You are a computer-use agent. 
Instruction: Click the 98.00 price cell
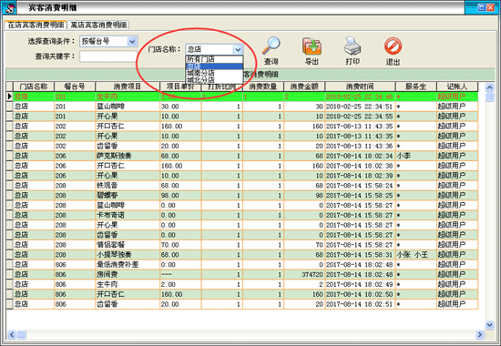coord(180,196)
